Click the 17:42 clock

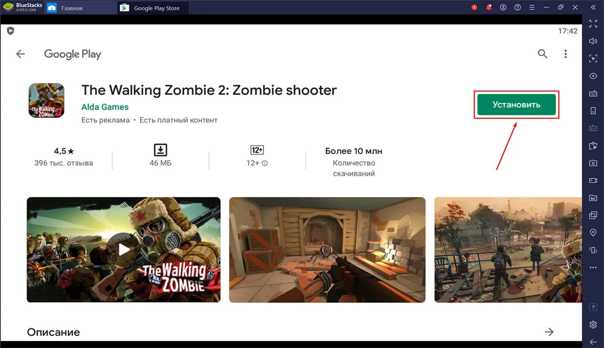(568, 31)
